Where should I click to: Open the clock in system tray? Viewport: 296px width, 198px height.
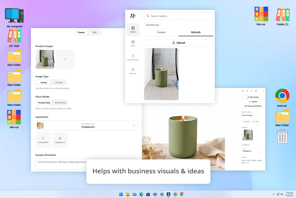click(x=289, y=194)
